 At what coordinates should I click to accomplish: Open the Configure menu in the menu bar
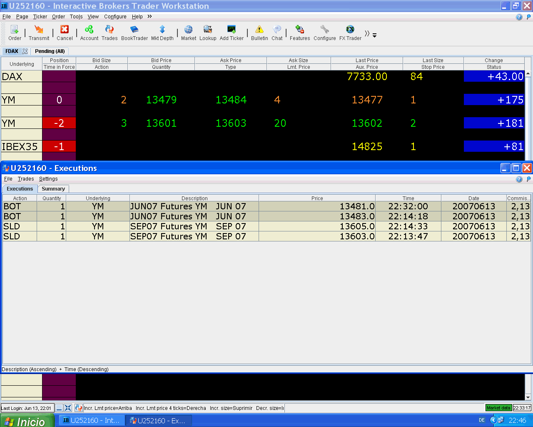pos(115,17)
